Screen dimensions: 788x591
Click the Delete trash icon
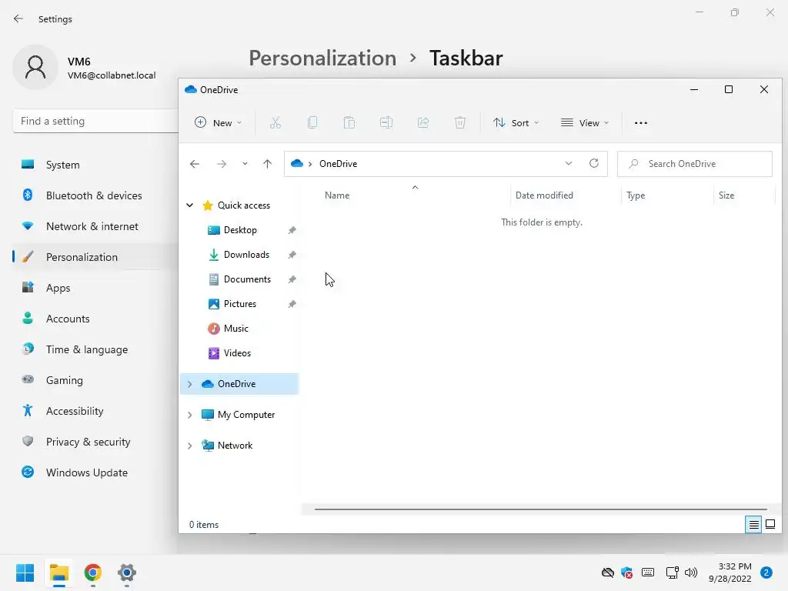pos(460,122)
